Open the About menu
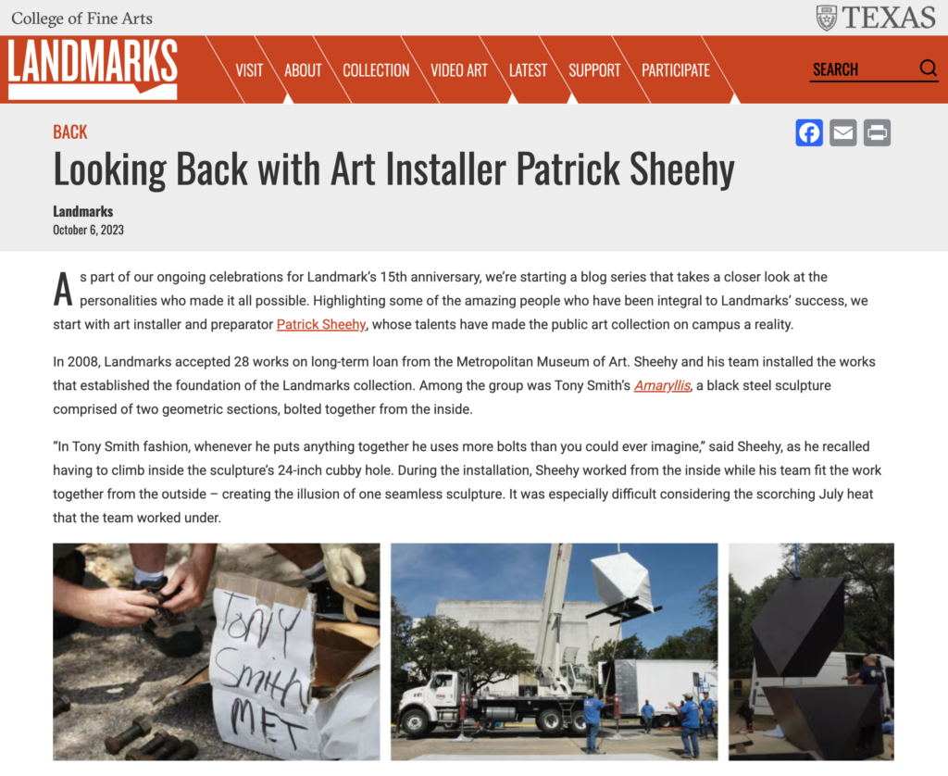Screen dimensions: 948x776 pyautogui.click(x=303, y=70)
